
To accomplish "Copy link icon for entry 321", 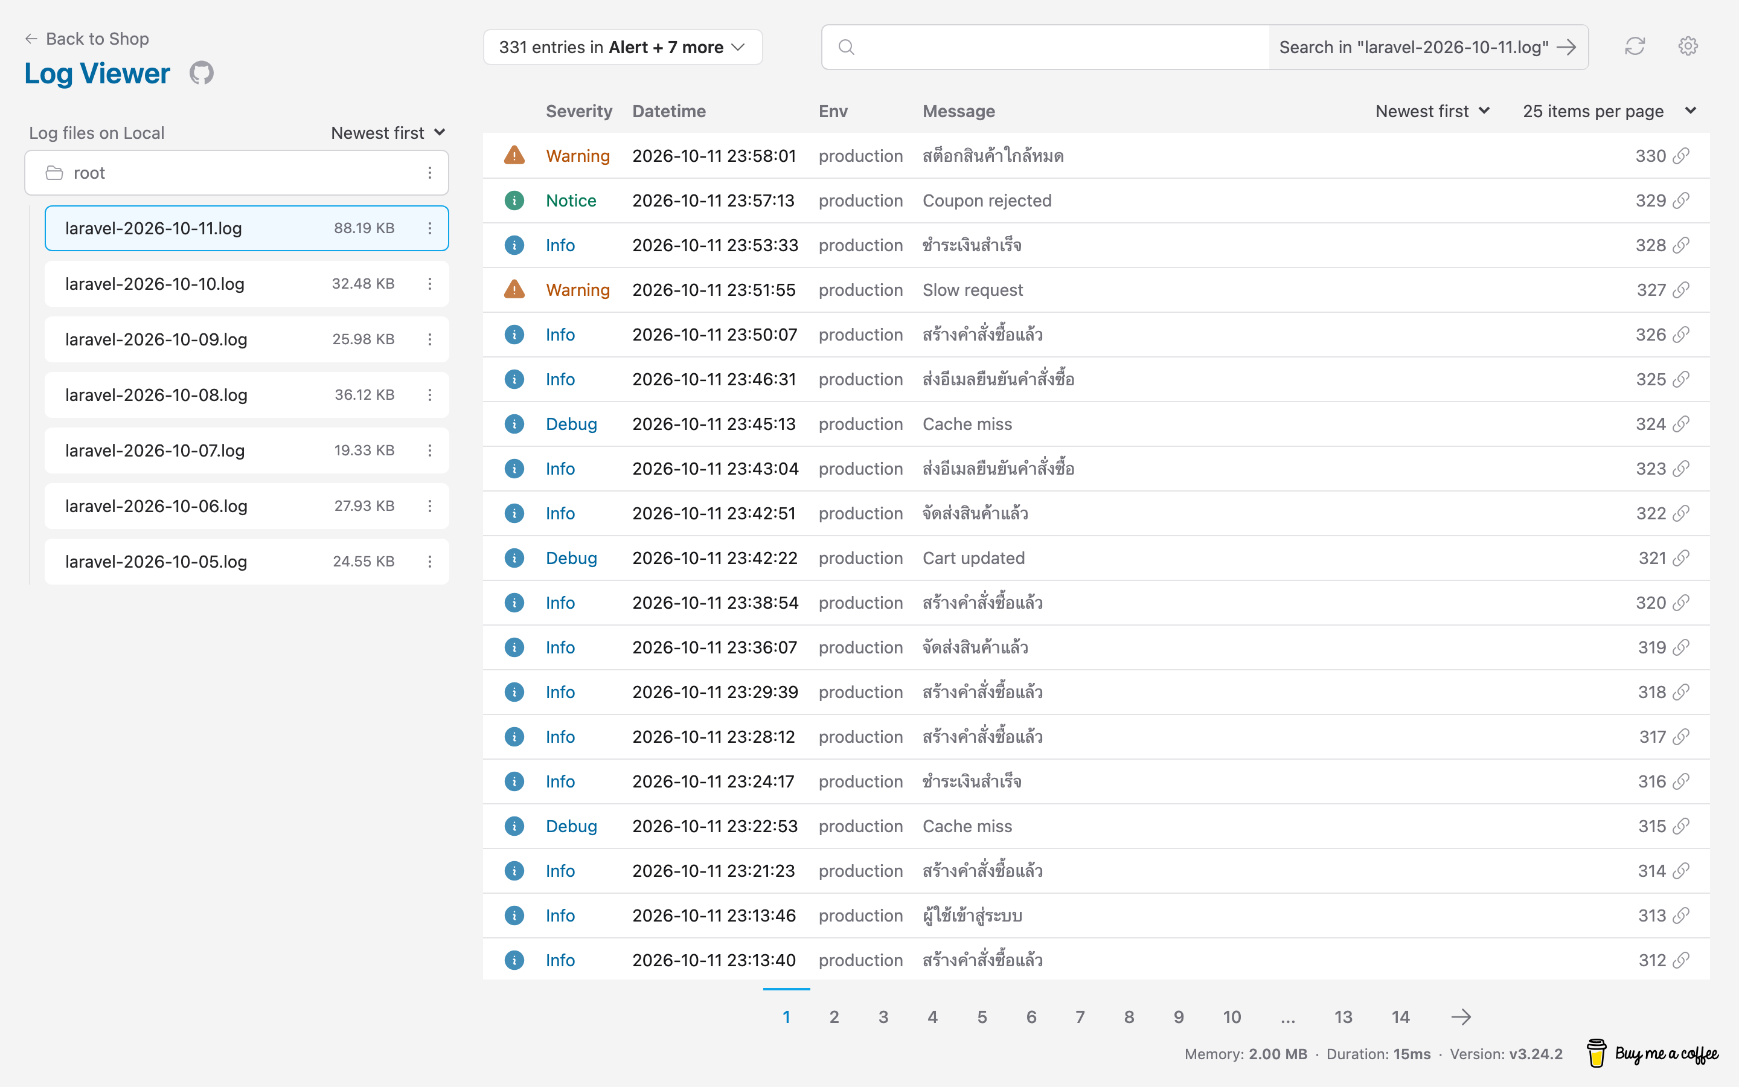I will [1681, 558].
